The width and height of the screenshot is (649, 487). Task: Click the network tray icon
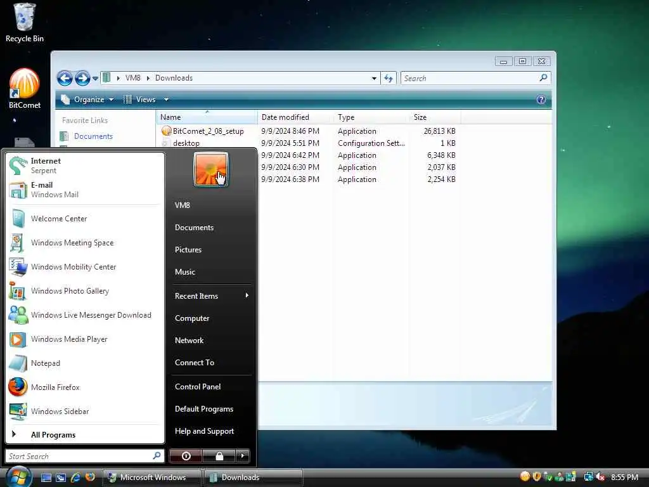pyautogui.click(x=588, y=477)
